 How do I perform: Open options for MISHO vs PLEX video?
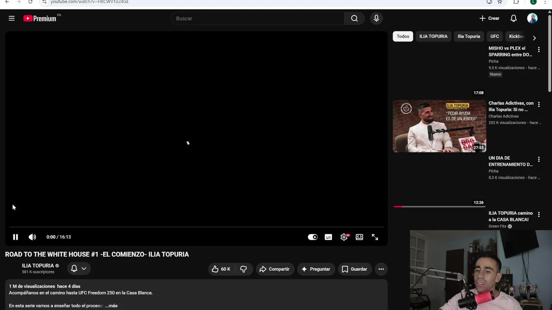click(539, 50)
